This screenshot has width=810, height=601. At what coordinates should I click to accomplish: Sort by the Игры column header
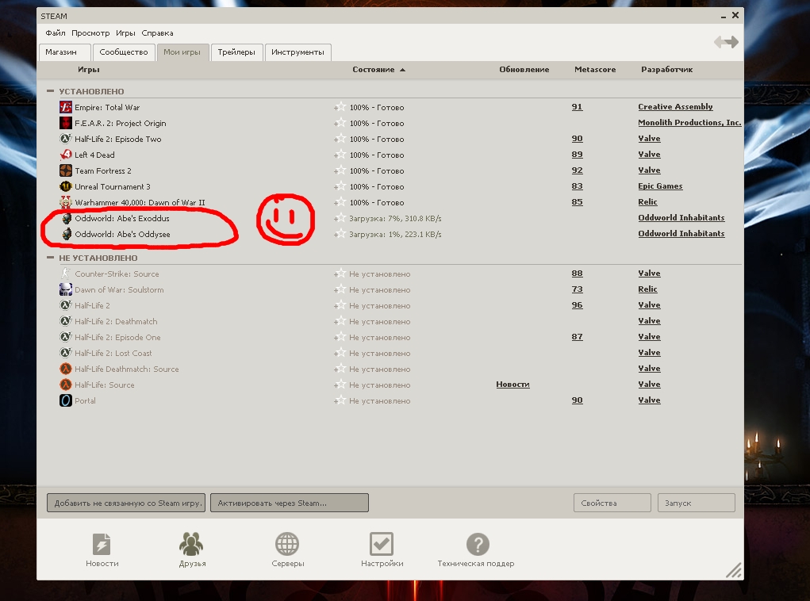(x=88, y=70)
